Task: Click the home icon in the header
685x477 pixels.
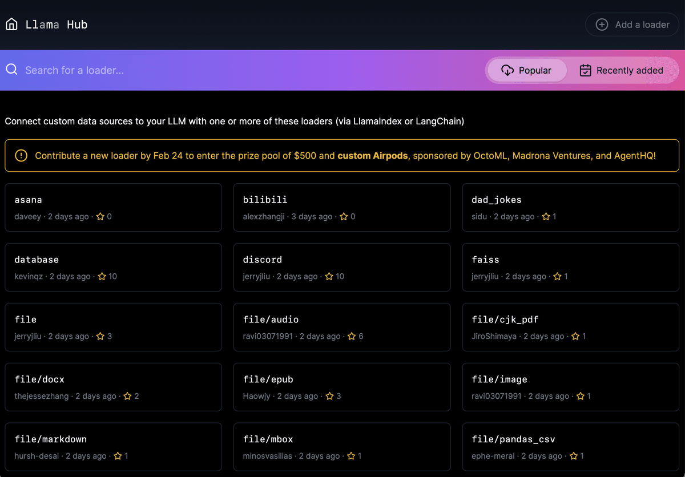Action: [11, 24]
